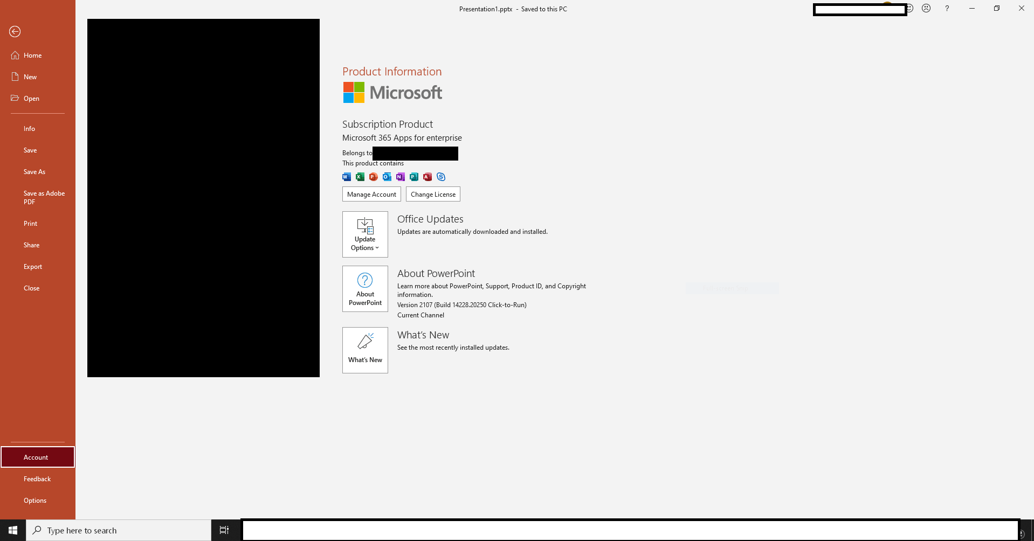The image size is (1034, 541).
Task: Open Task View on the taskbar
Action: click(224, 530)
